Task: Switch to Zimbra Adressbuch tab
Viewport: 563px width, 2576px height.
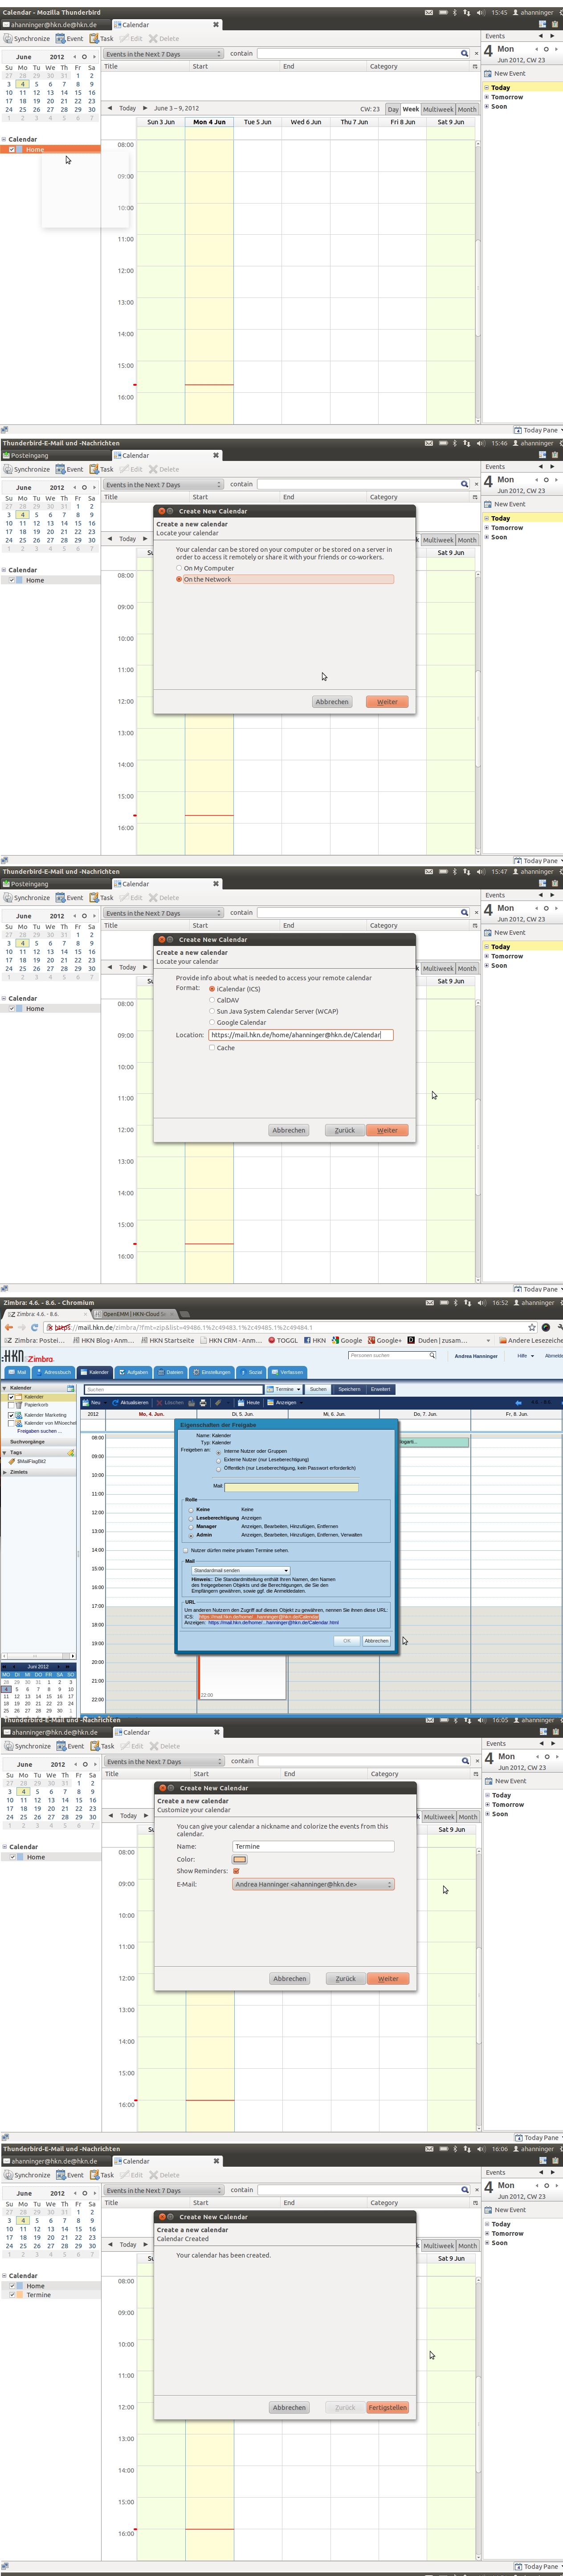Action: (x=53, y=1372)
